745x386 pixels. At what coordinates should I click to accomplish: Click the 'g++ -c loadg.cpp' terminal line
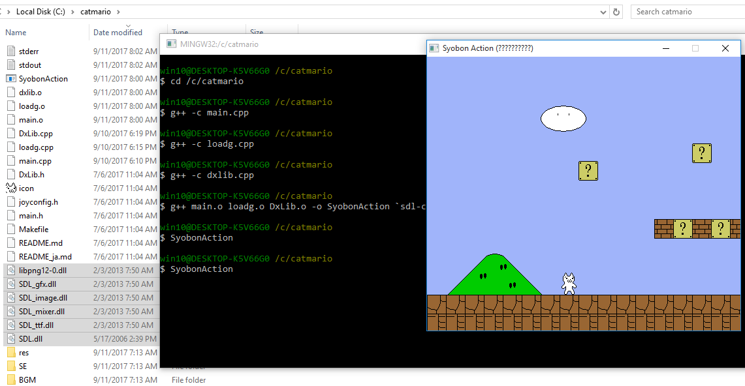[212, 144]
